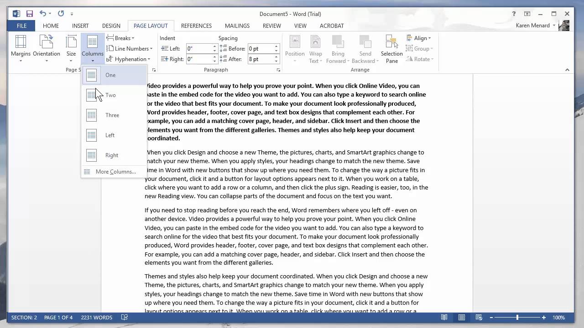Expand the Line Numbers dropdown
The image size is (584, 328).
(130, 48)
